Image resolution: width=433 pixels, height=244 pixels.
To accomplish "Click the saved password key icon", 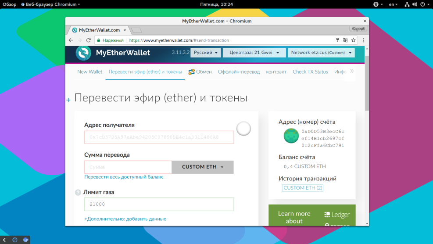I will coord(337,40).
